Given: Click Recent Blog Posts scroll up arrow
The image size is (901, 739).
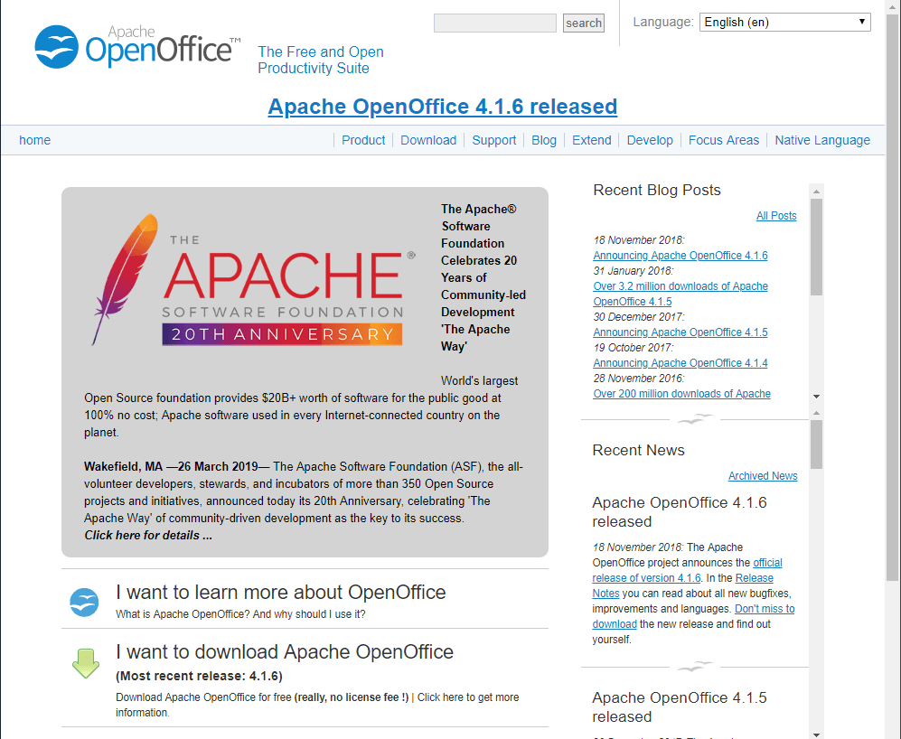Looking at the screenshot, I should click(x=816, y=192).
